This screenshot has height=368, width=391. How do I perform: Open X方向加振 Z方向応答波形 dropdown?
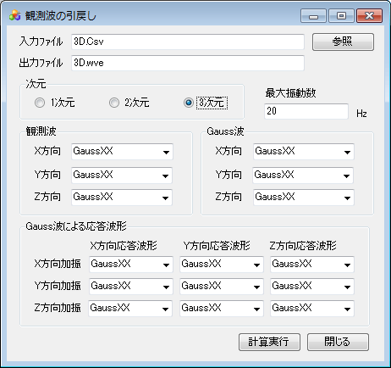pyautogui.click(x=312, y=265)
